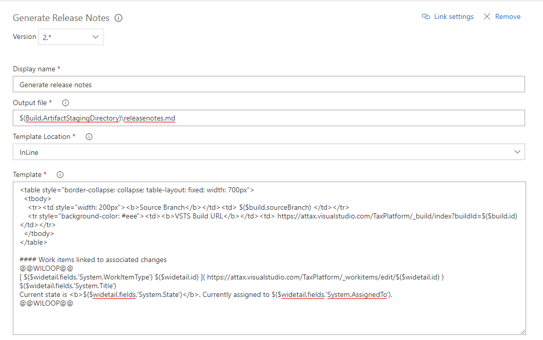Click the '</tbody>' line in template
Viewport: 543px width, 340px height.
tap(39, 234)
